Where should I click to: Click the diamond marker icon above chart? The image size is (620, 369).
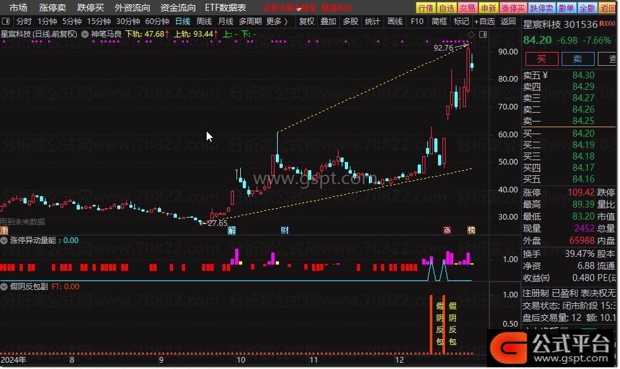[471, 35]
